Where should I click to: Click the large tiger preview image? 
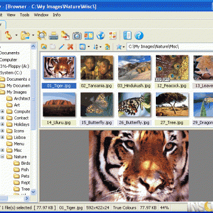click(x=138, y=166)
